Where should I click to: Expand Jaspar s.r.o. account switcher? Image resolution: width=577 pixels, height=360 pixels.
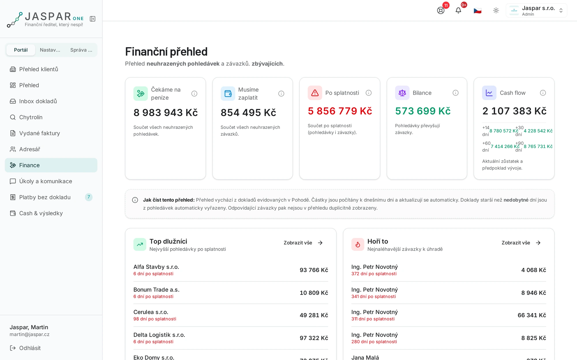click(x=536, y=11)
